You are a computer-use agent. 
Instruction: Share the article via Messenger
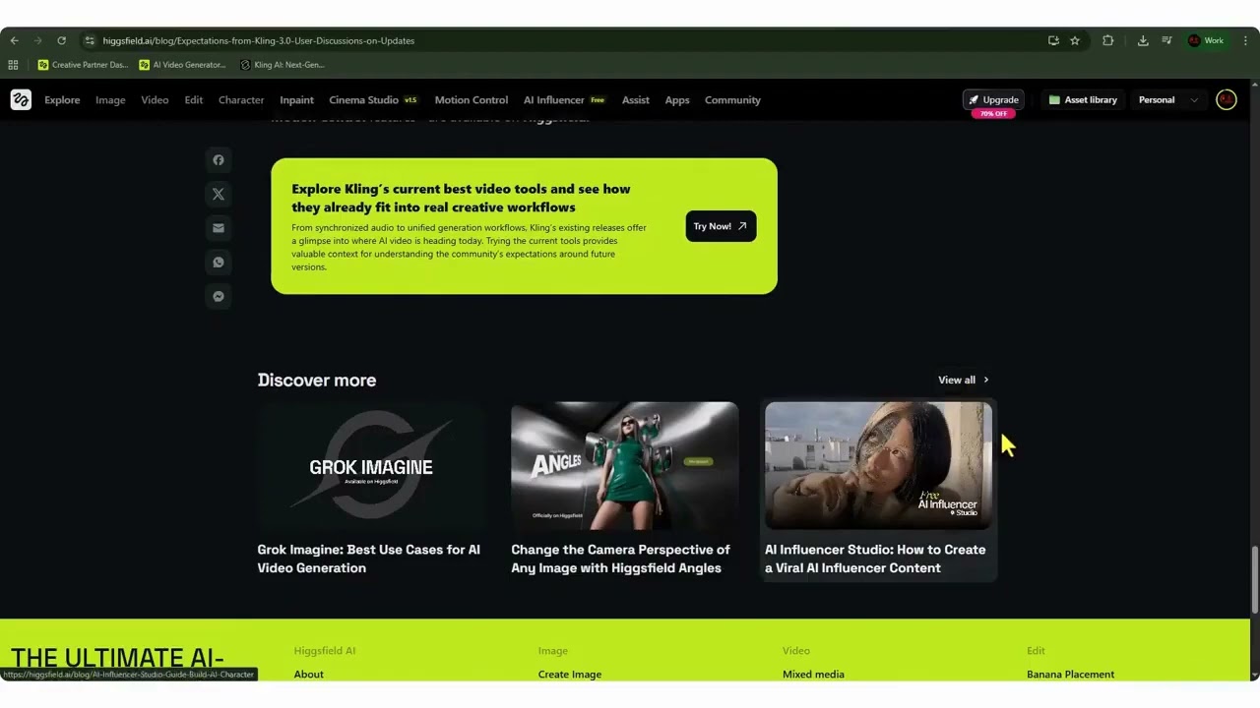pyautogui.click(x=219, y=296)
